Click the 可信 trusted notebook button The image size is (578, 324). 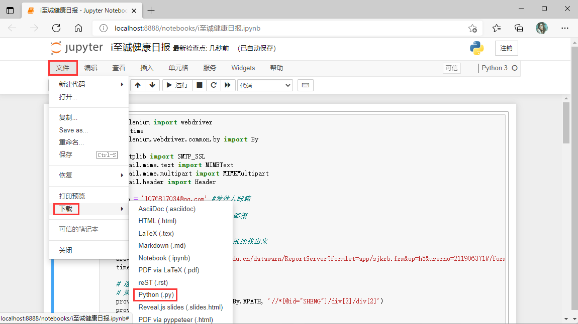451,68
